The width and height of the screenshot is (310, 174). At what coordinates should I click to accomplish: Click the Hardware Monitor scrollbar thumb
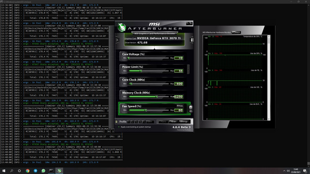point(269,41)
